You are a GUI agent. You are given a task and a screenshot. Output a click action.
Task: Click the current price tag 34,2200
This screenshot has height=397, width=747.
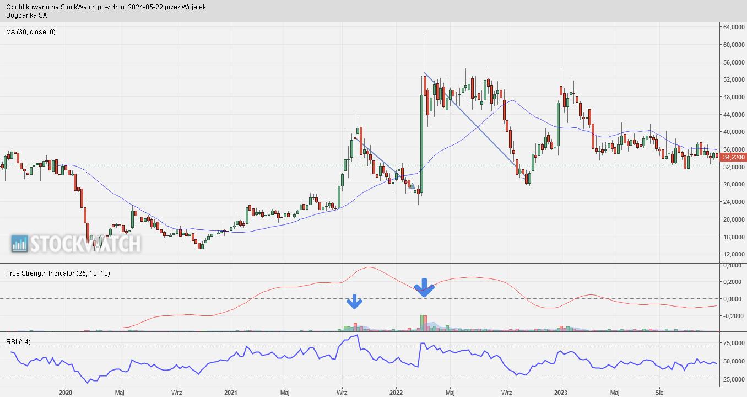[733, 157]
